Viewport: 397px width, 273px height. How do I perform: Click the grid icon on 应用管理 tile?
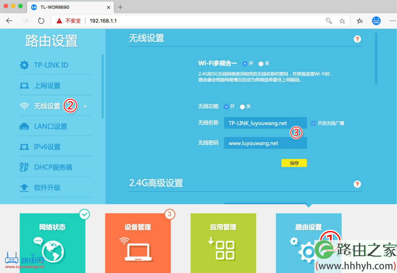(225, 250)
